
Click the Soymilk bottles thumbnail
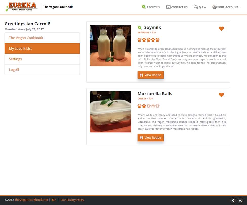pyautogui.click(x=110, y=46)
